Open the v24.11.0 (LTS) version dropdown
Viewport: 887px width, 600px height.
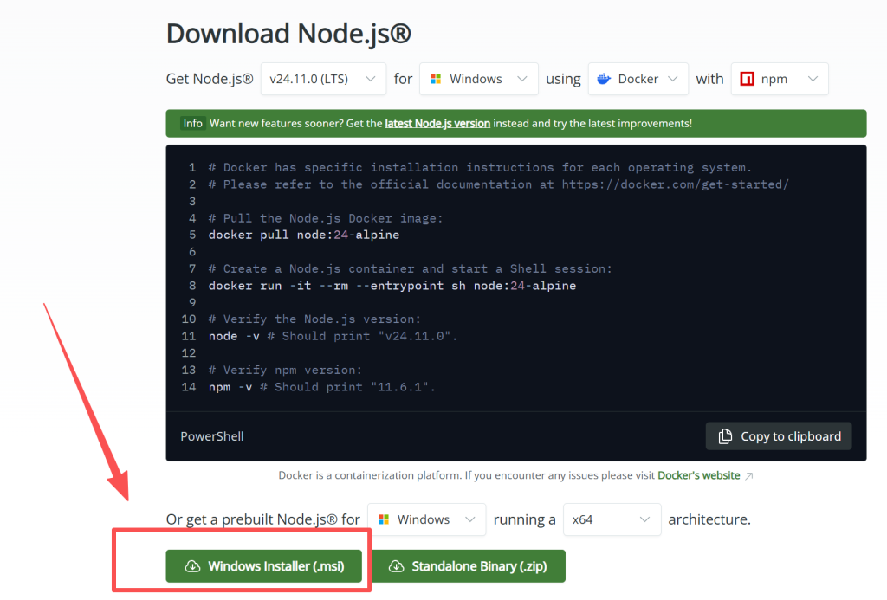click(323, 79)
